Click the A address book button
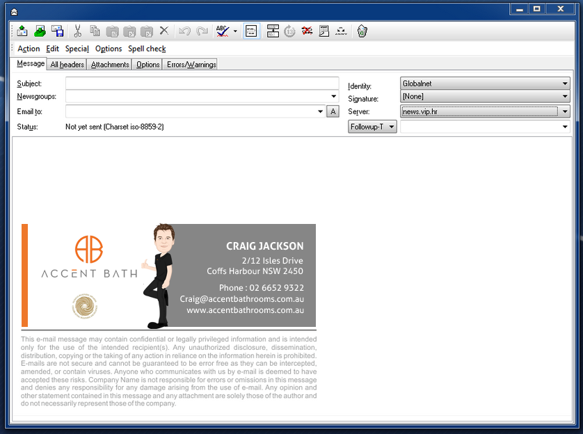This screenshot has height=434, width=583. coord(333,111)
